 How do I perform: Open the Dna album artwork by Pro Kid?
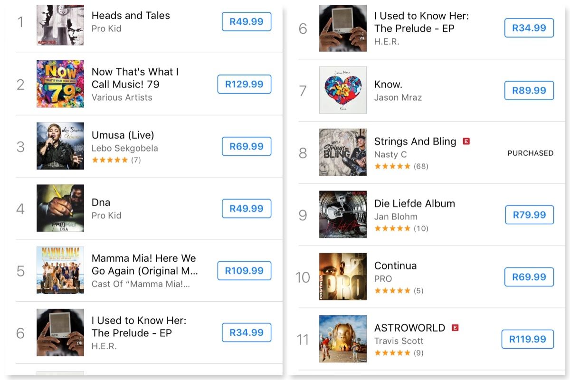[x=60, y=208]
